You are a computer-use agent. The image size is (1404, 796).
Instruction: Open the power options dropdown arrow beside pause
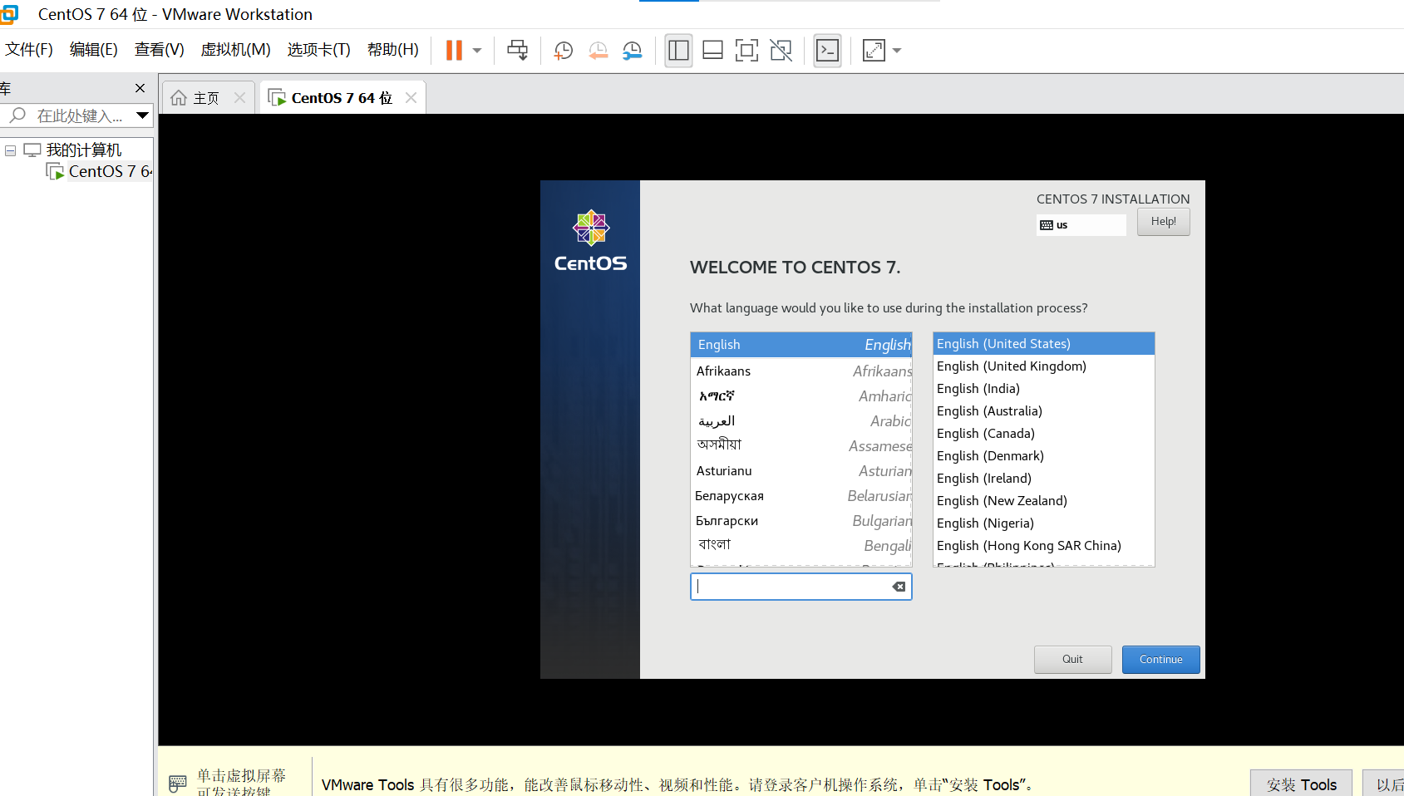click(477, 51)
